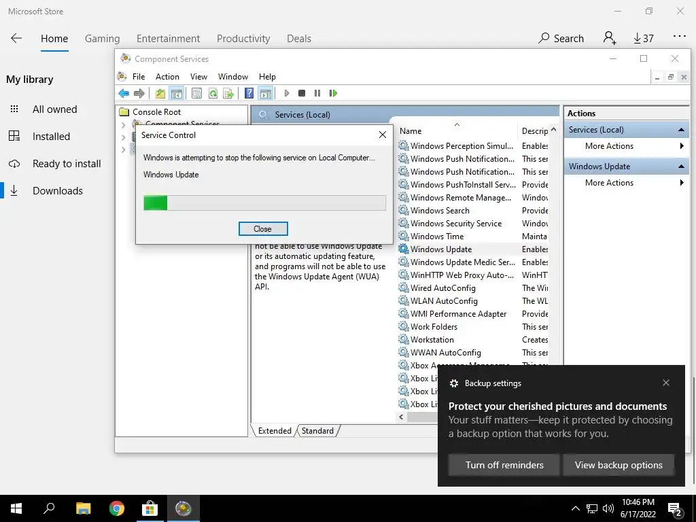Click the blue Back arrow in Component Services toolbar

(124, 93)
